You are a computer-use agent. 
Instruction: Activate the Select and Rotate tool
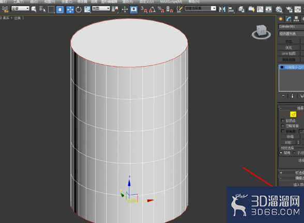pyautogui.click(x=79, y=9)
